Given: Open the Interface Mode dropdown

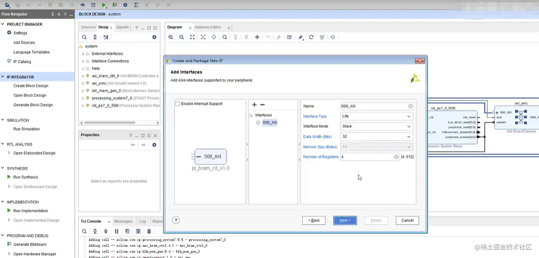Looking at the screenshot, I should point(377,126).
